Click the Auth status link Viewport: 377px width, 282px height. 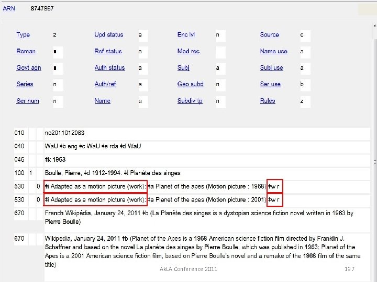[109, 68]
